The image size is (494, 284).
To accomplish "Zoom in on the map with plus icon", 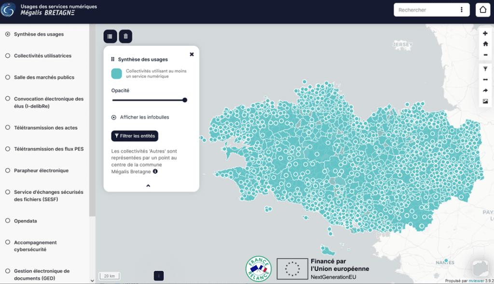I will pos(485,33).
